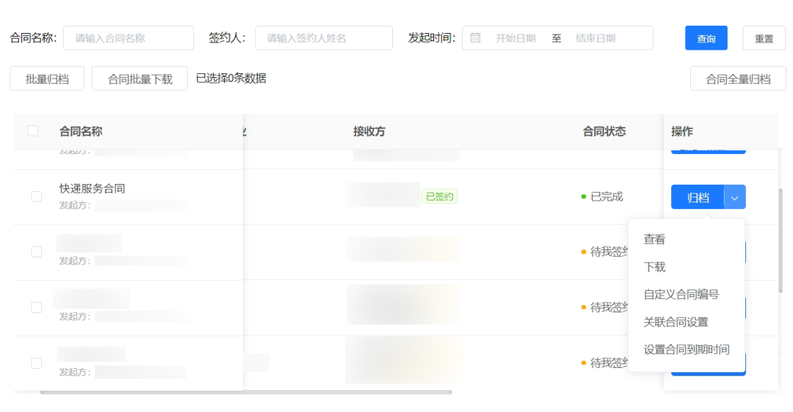Check the select-all checkbox in table header
The width and height of the screenshot is (793, 412).
(33, 131)
